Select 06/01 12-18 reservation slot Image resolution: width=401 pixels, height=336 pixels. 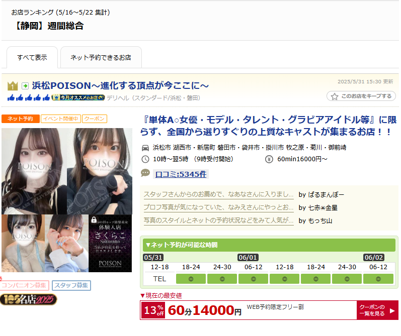pos(284,279)
